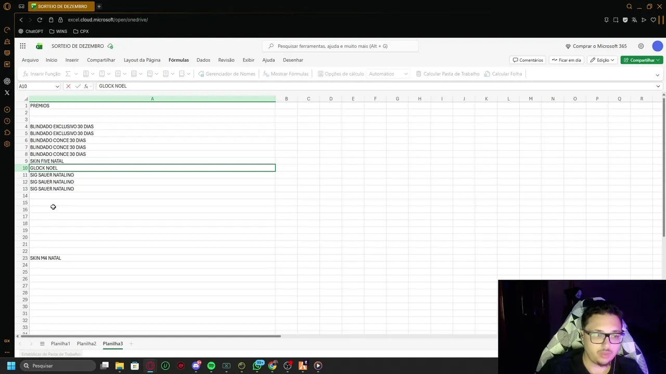
Task: Click the Comentários button
Action: (x=528, y=60)
